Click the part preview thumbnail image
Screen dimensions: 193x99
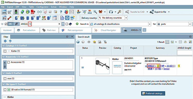click(x=102, y=66)
